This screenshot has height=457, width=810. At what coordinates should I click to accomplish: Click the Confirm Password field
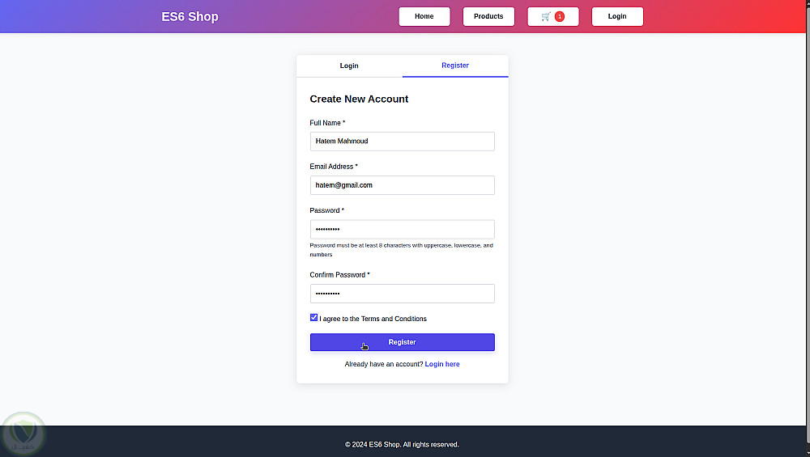point(402,294)
